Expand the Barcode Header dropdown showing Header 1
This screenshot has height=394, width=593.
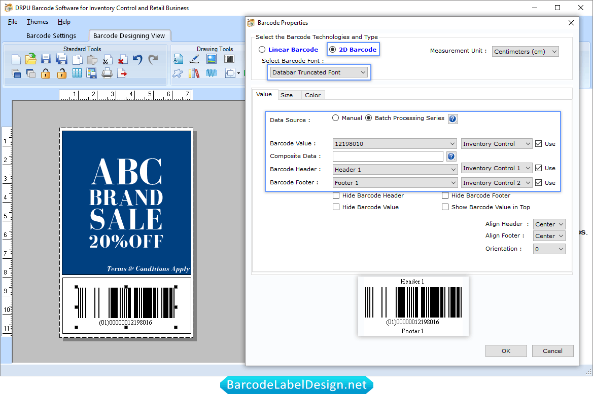tap(395, 170)
